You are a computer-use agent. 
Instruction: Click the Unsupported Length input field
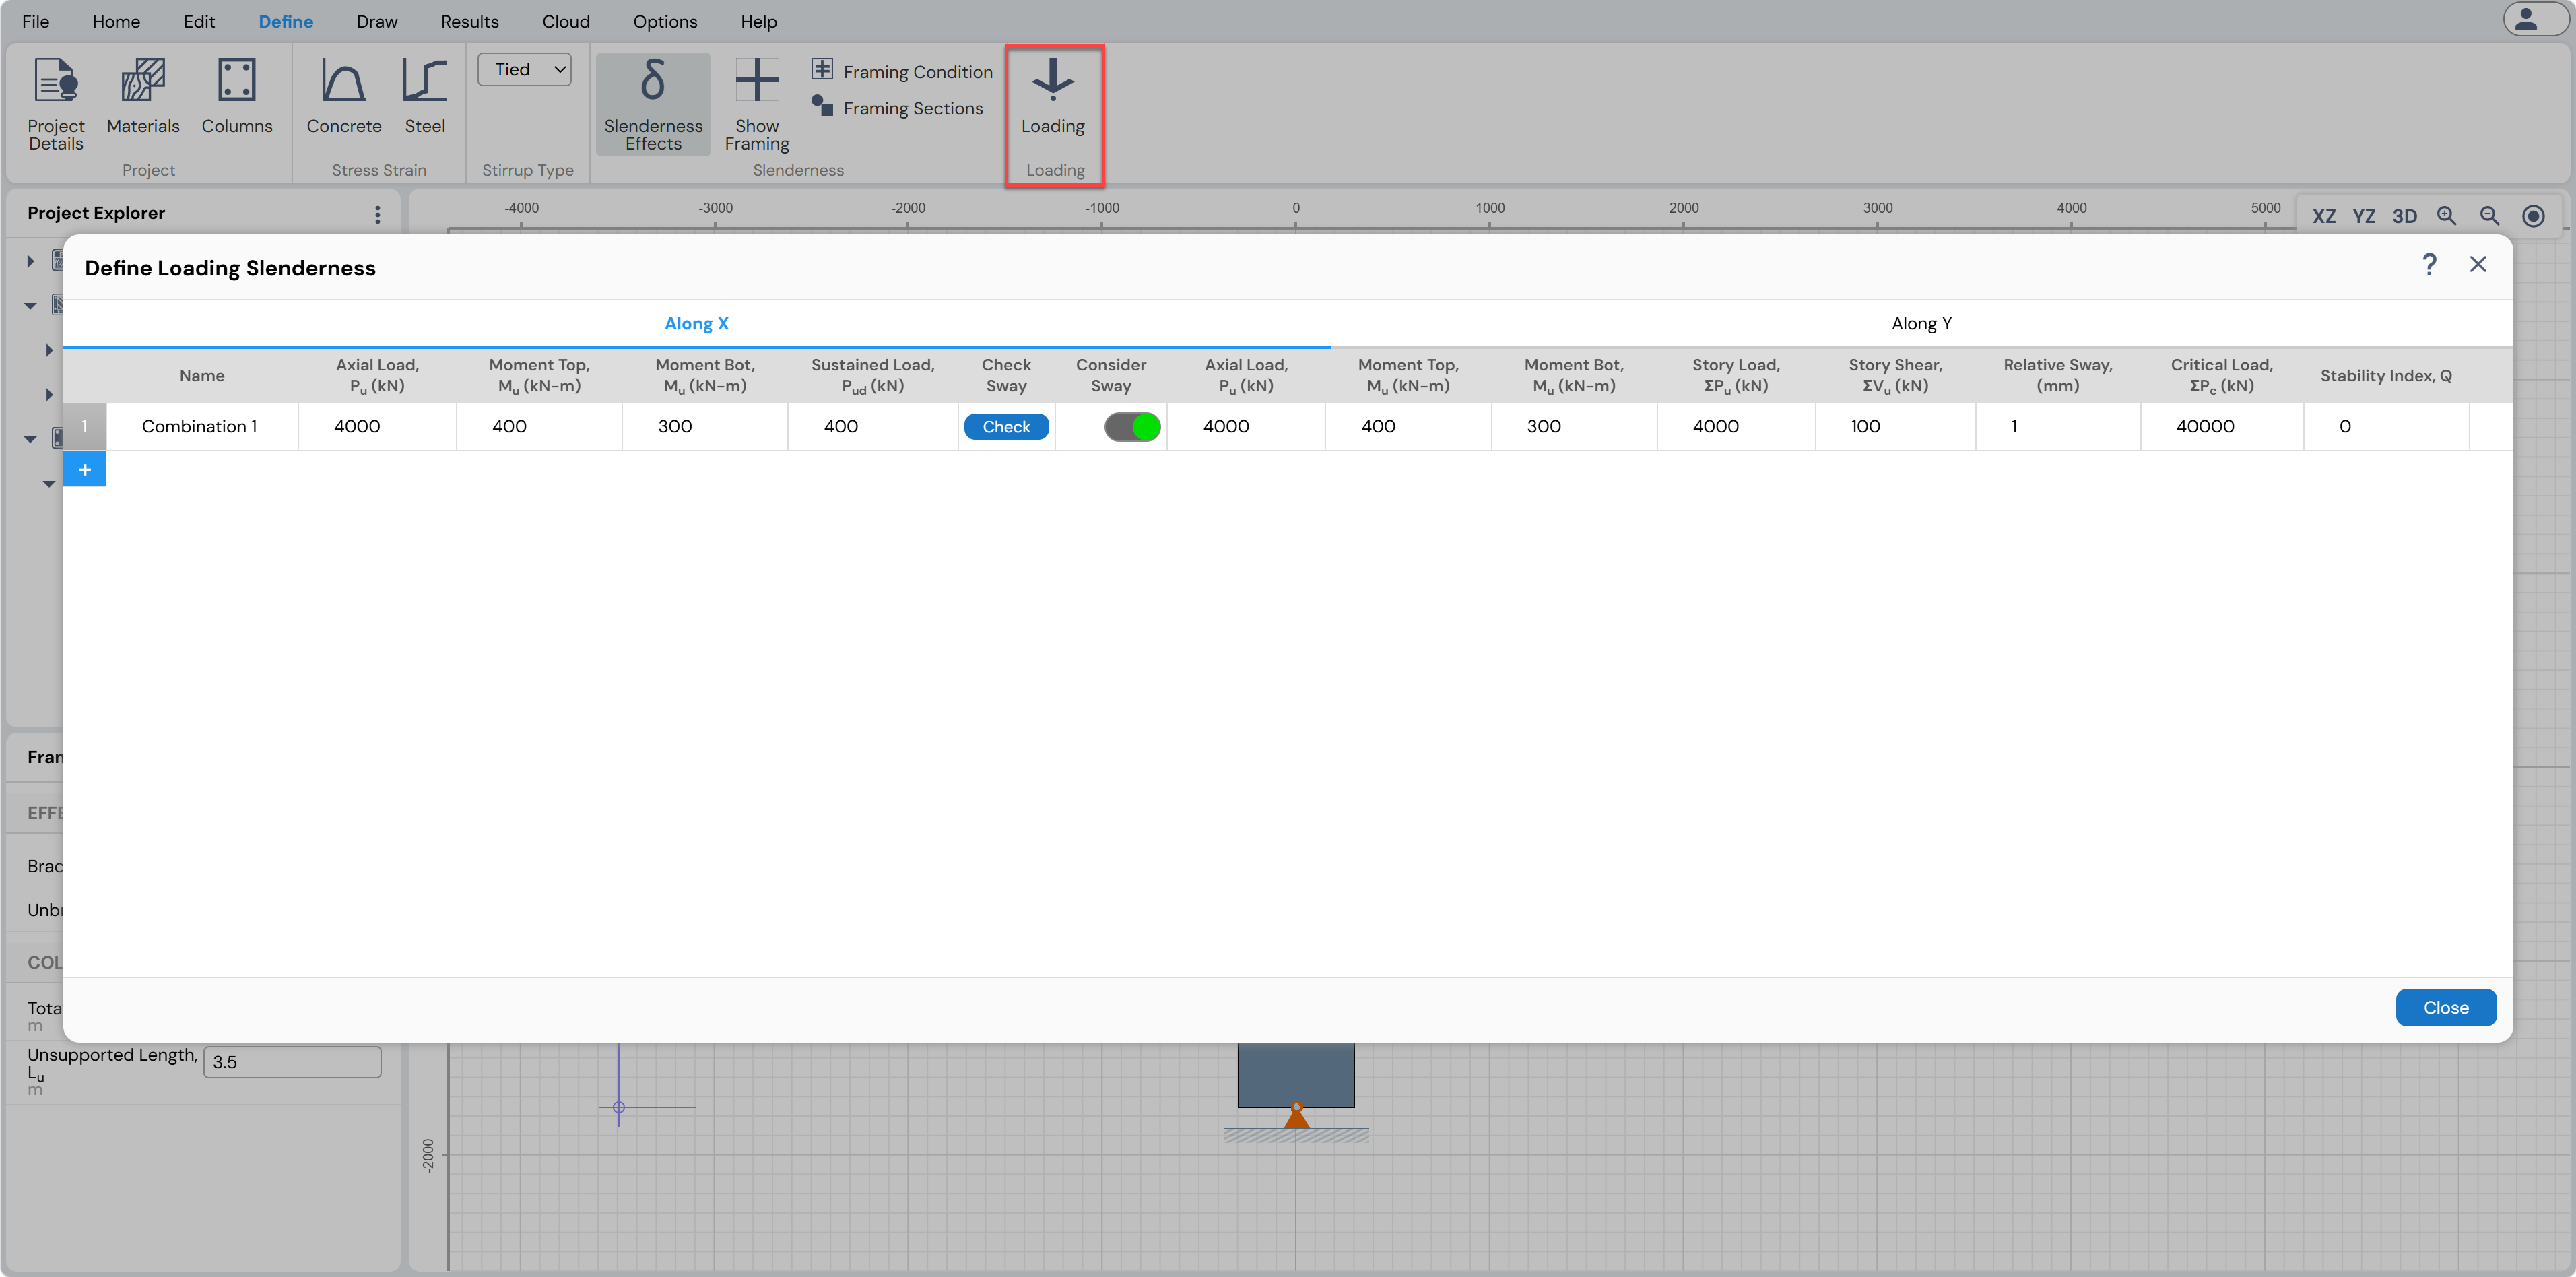292,1062
